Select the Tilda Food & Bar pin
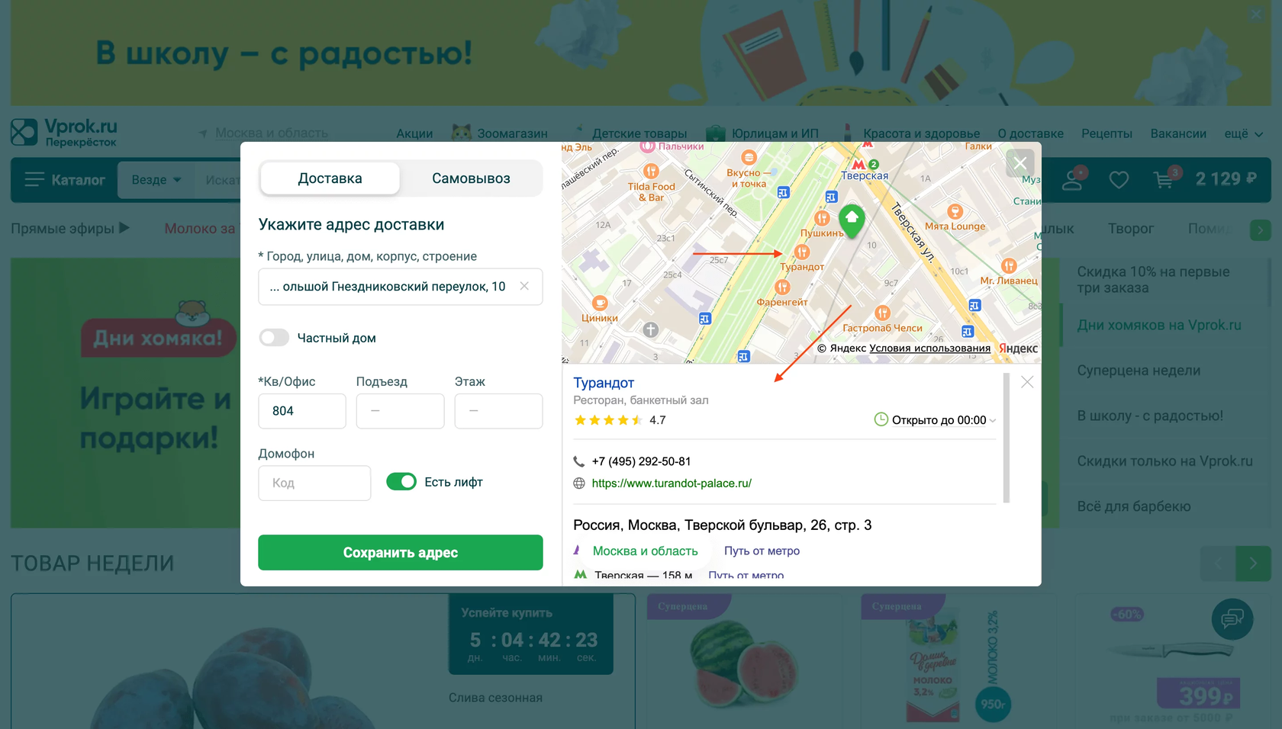The height and width of the screenshot is (729, 1282). pyautogui.click(x=651, y=171)
